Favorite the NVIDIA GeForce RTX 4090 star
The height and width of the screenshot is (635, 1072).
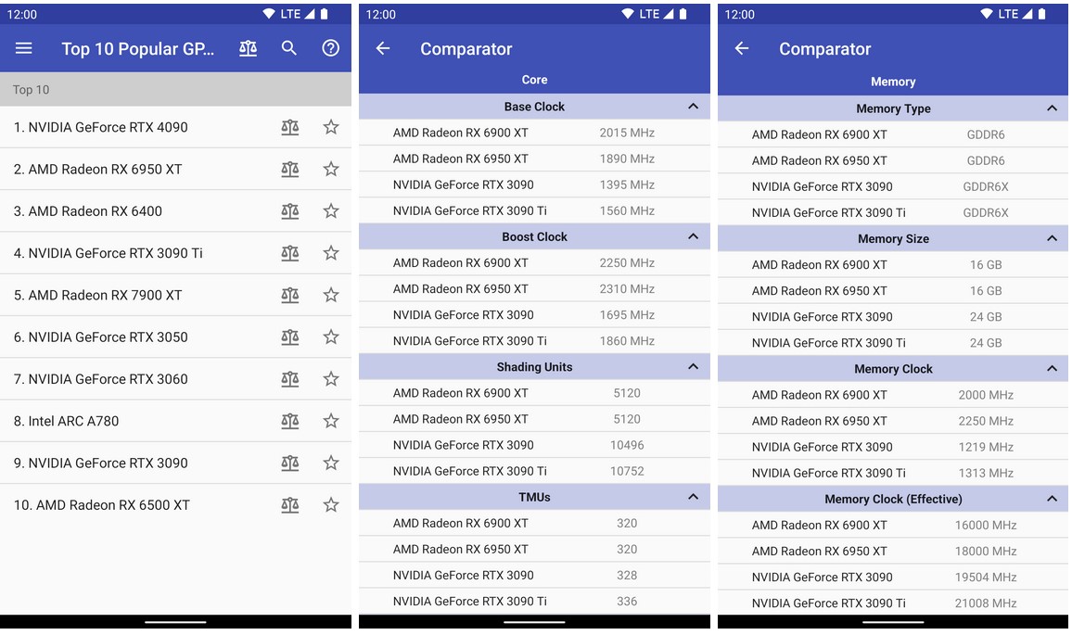(x=331, y=127)
